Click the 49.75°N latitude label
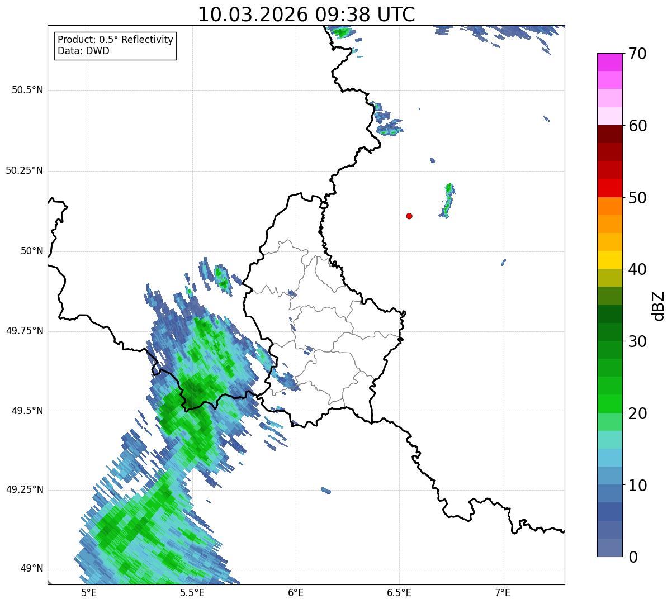 pos(25,331)
